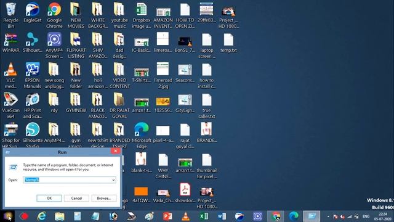The image size is (394, 222).
Task: Show hidden system tray icons
Action: tap(328, 216)
